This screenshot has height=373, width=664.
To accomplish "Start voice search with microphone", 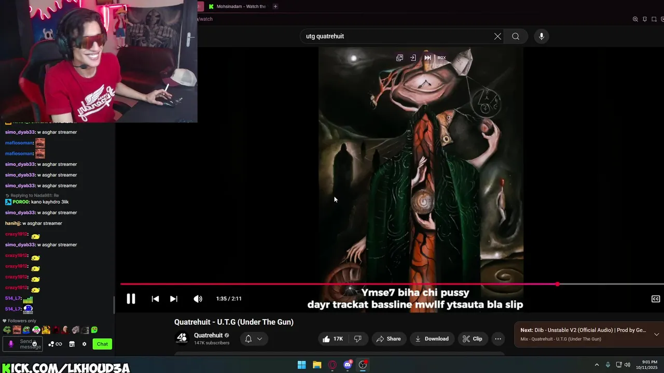I will coord(542,36).
